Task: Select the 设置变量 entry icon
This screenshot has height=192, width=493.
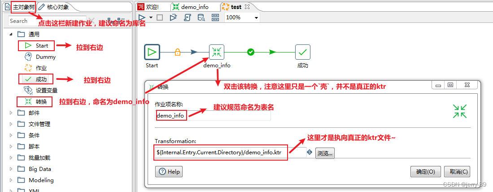Action: (x=28, y=91)
